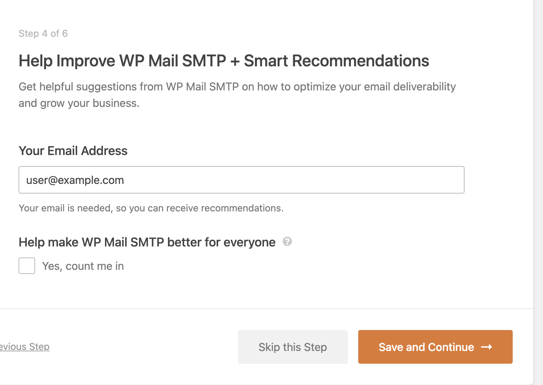Click the horizontal divider above the footer buttons
This screenshot has width=543, height=385.
[x=267, y=309]
